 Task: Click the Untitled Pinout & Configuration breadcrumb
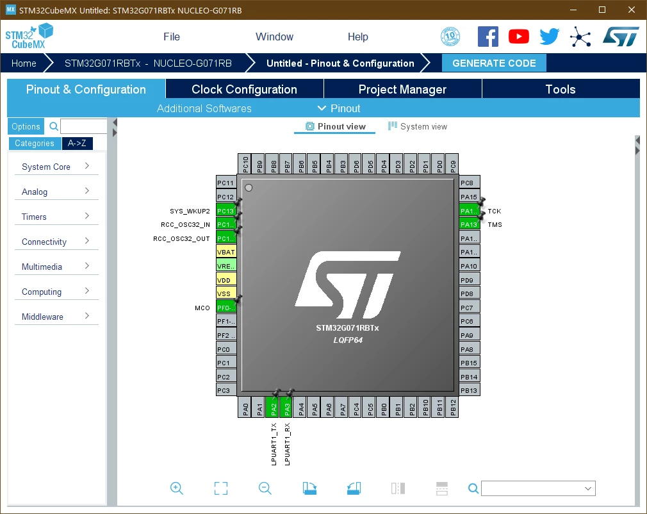click(340, 63)
